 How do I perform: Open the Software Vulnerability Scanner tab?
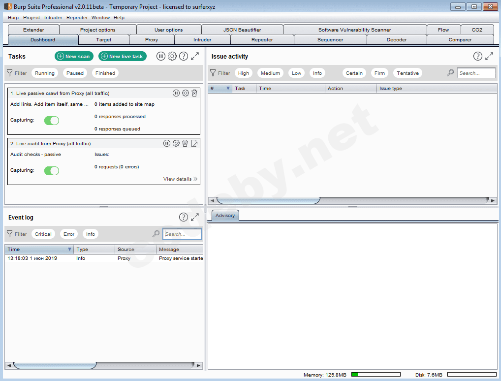click(355, 30)
